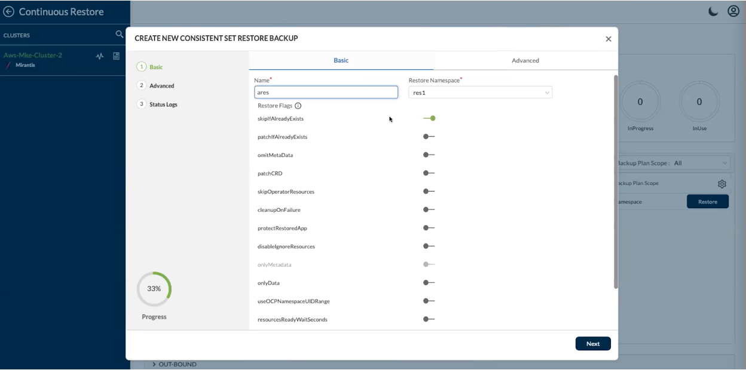Open the user profile icon
Screen dimensions: 746x370
point(733,11)
